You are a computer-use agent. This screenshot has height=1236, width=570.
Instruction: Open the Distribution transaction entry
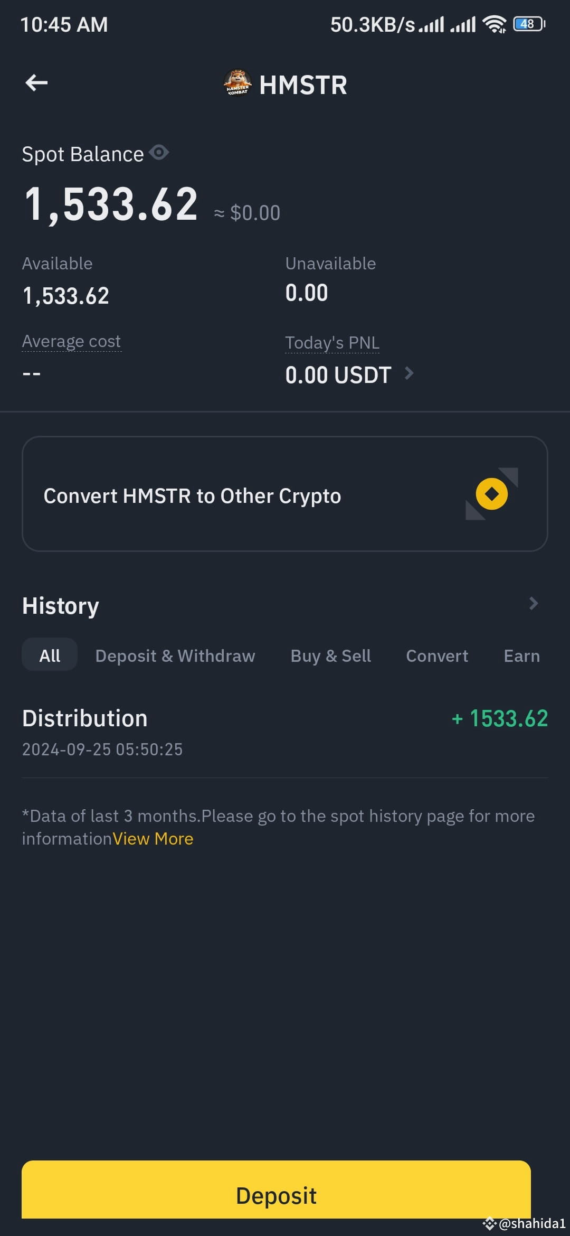pos(285,733)
